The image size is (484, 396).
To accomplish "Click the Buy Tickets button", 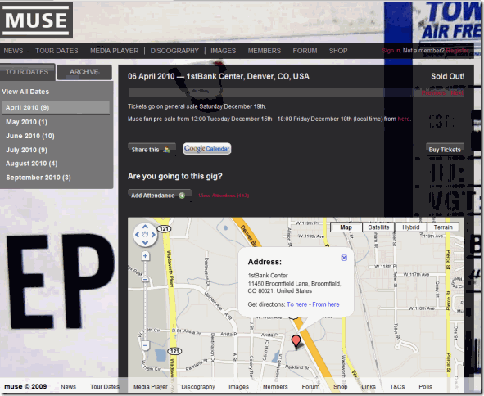I will point(445,150).
